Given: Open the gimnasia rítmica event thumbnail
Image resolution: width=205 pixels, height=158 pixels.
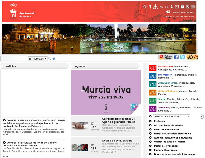Looking at the screenshot, I should (80, 126).
